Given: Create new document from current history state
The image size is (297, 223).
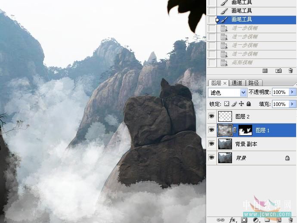Looking at the screenshot, I should pyautogui.click(x=265, y=71).
